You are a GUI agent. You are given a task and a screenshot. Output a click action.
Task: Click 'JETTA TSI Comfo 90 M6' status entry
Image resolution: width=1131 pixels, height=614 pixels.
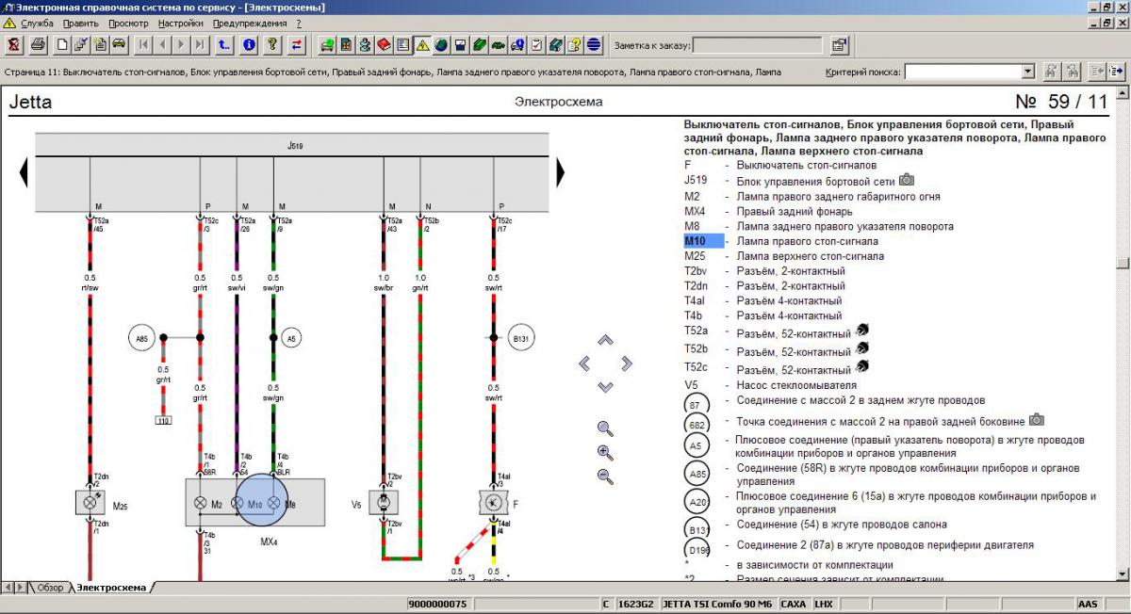pyautogui.click(x=717, y=604)
